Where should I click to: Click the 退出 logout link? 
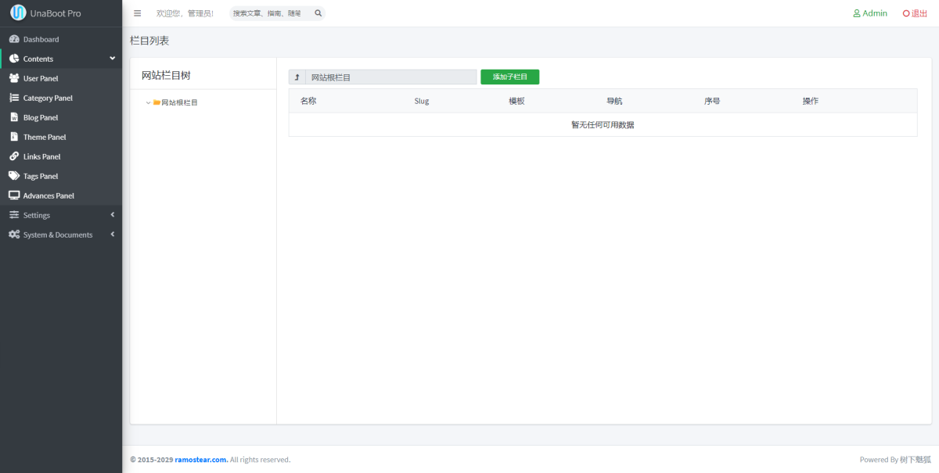(x=915, y=13)
